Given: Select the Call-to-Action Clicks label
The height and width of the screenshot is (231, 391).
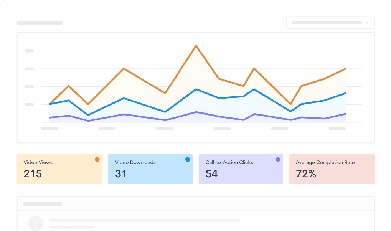Looking at the screenshot, I should point(229,162).
